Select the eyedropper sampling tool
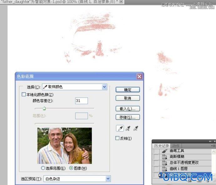 [x=120, y=128]
